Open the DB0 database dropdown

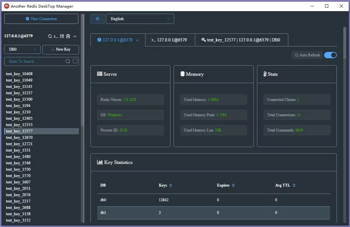pos(22,49)
